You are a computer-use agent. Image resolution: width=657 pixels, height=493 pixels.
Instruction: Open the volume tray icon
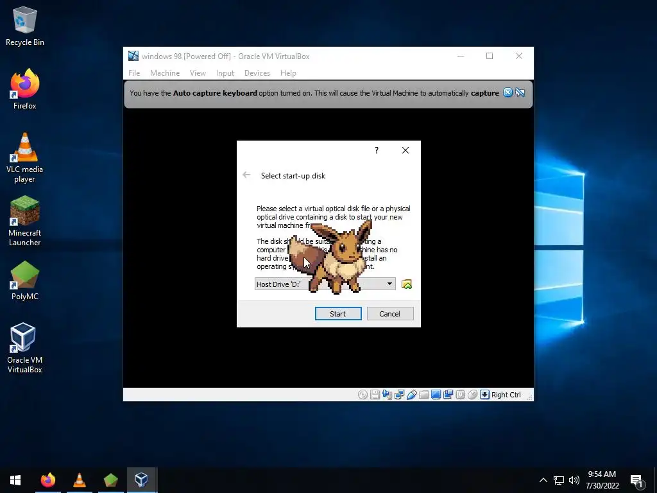(574, 480)
